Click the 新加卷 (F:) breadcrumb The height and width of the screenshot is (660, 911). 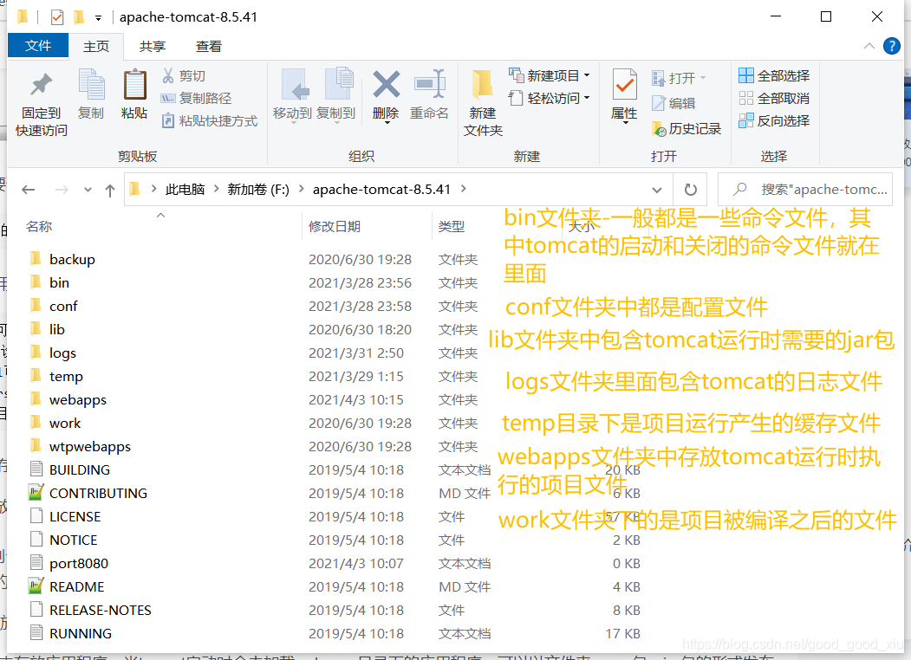pyautogui.click(x=258, y=189)
